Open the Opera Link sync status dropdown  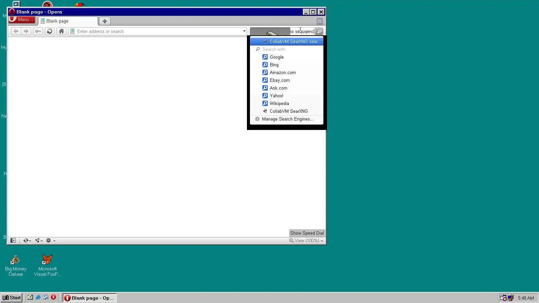pos(27,240)
